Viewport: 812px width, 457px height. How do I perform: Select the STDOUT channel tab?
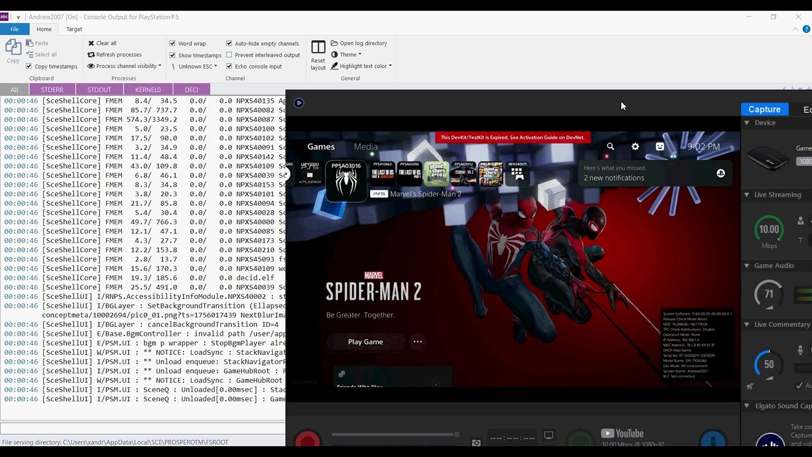(x=99, y=89)
